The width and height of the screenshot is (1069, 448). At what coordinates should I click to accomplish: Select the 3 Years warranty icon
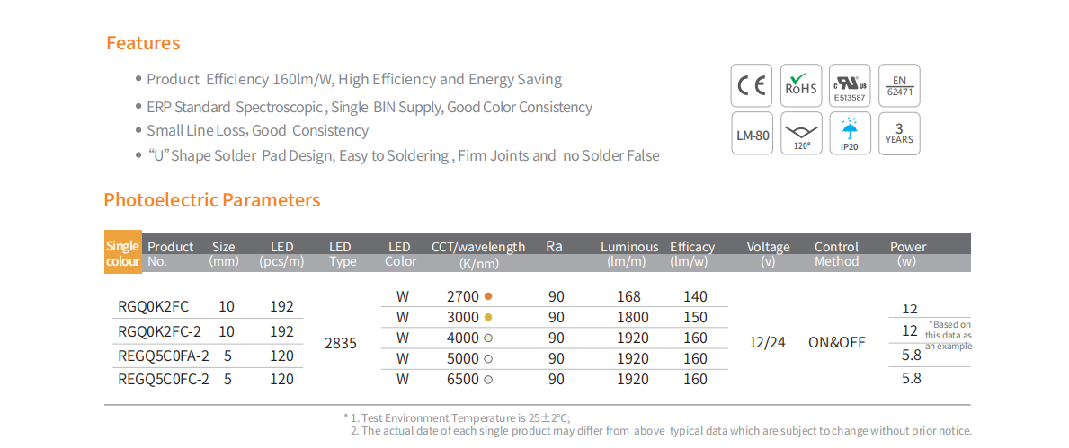pyautogui.click(x=898, y=135)
